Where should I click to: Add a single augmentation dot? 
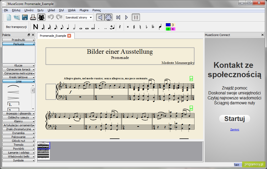click(99, 28)
